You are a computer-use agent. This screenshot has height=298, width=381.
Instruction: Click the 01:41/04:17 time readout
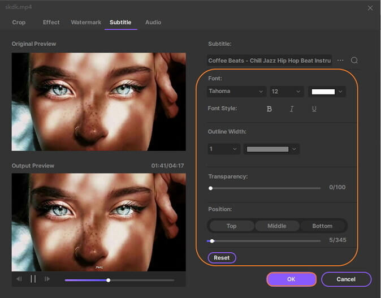click(167, 166)
